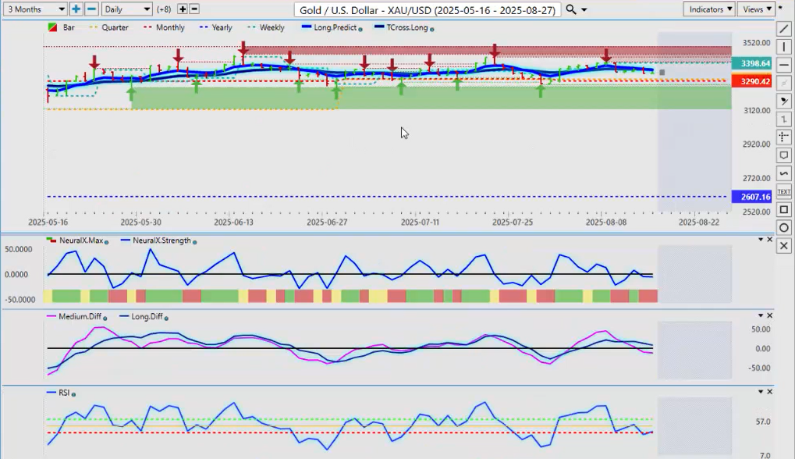Open the 3 Months range dropdown
The width and height of the screenshot is (795, 459).
[35, 9]
